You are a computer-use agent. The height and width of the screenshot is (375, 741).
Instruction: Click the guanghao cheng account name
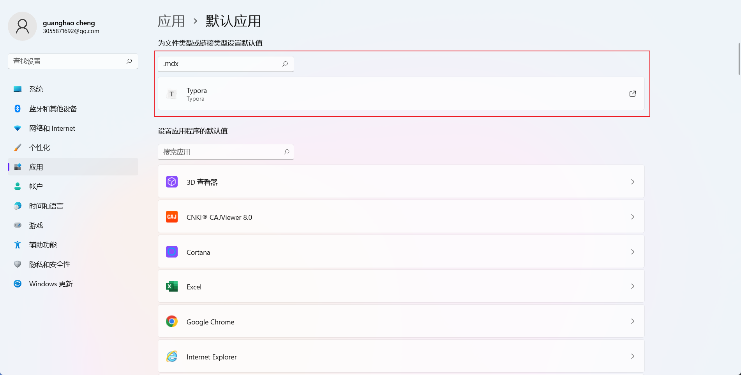[x=69, y=23]
